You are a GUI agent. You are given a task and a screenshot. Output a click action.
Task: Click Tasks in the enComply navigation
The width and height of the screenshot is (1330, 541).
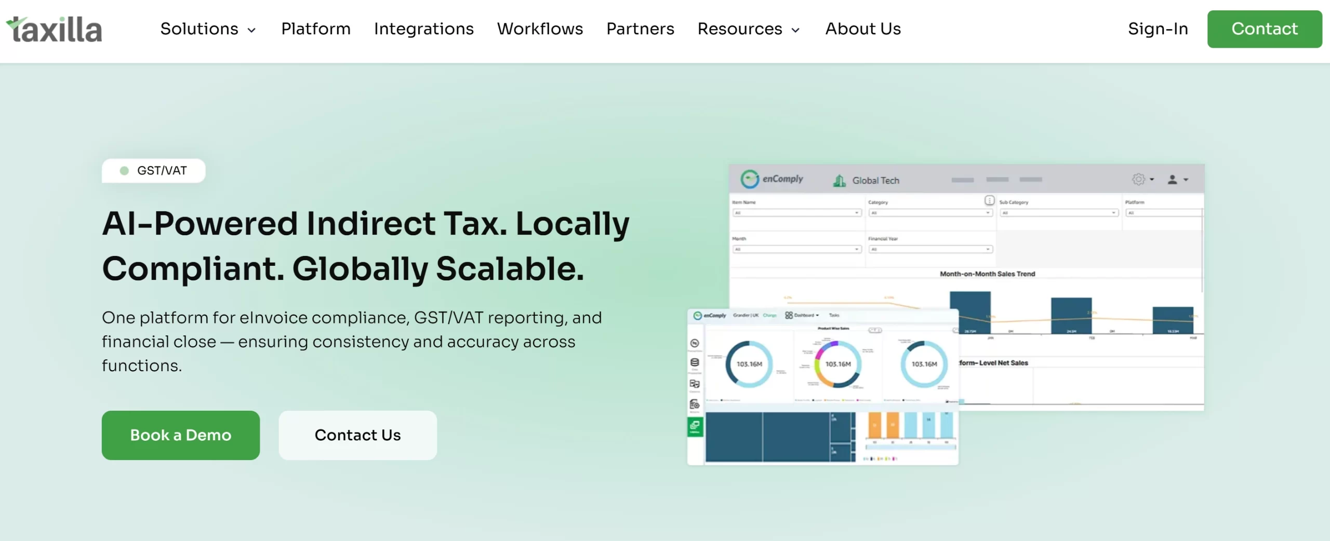(x=834, y=315)
